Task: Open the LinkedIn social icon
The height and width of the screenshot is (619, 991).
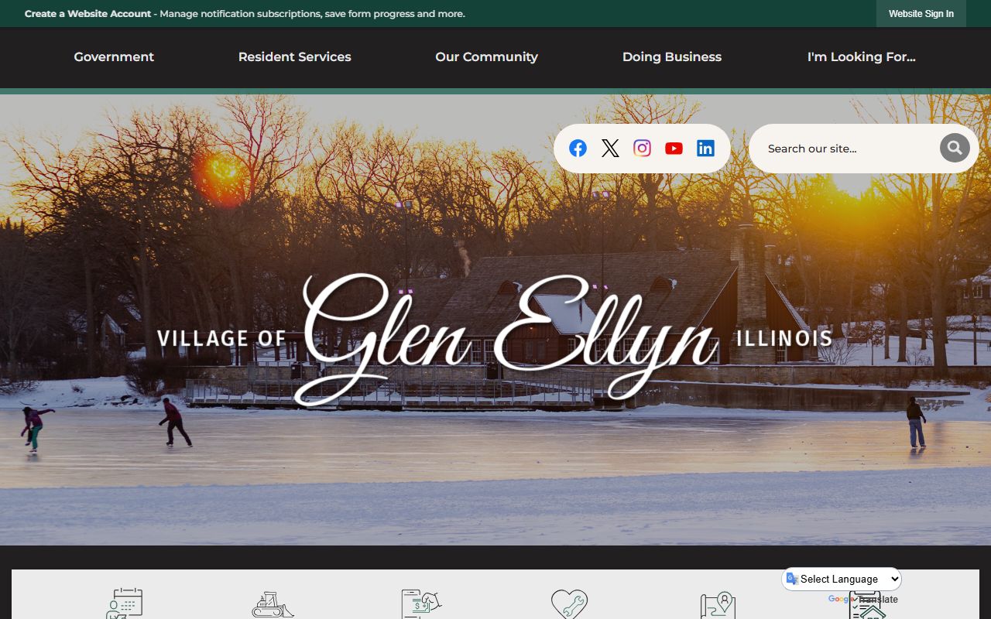Action: (705, 149)
